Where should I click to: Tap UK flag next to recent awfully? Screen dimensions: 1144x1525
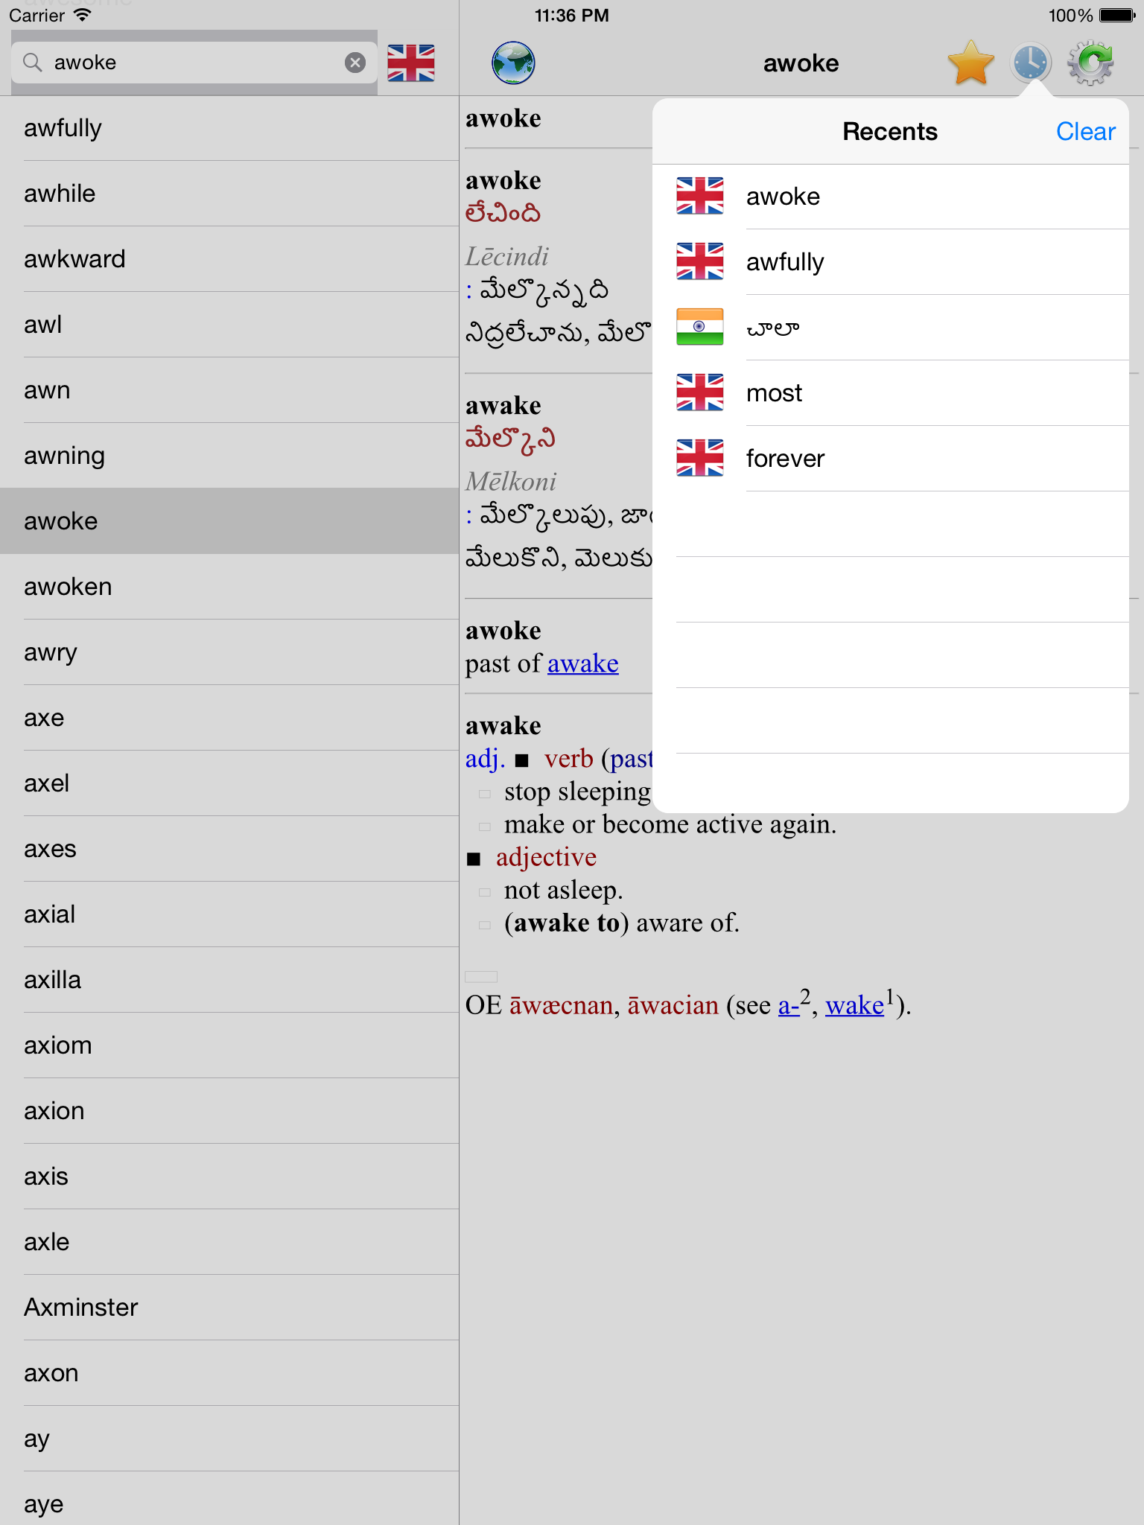coord(699,261)
